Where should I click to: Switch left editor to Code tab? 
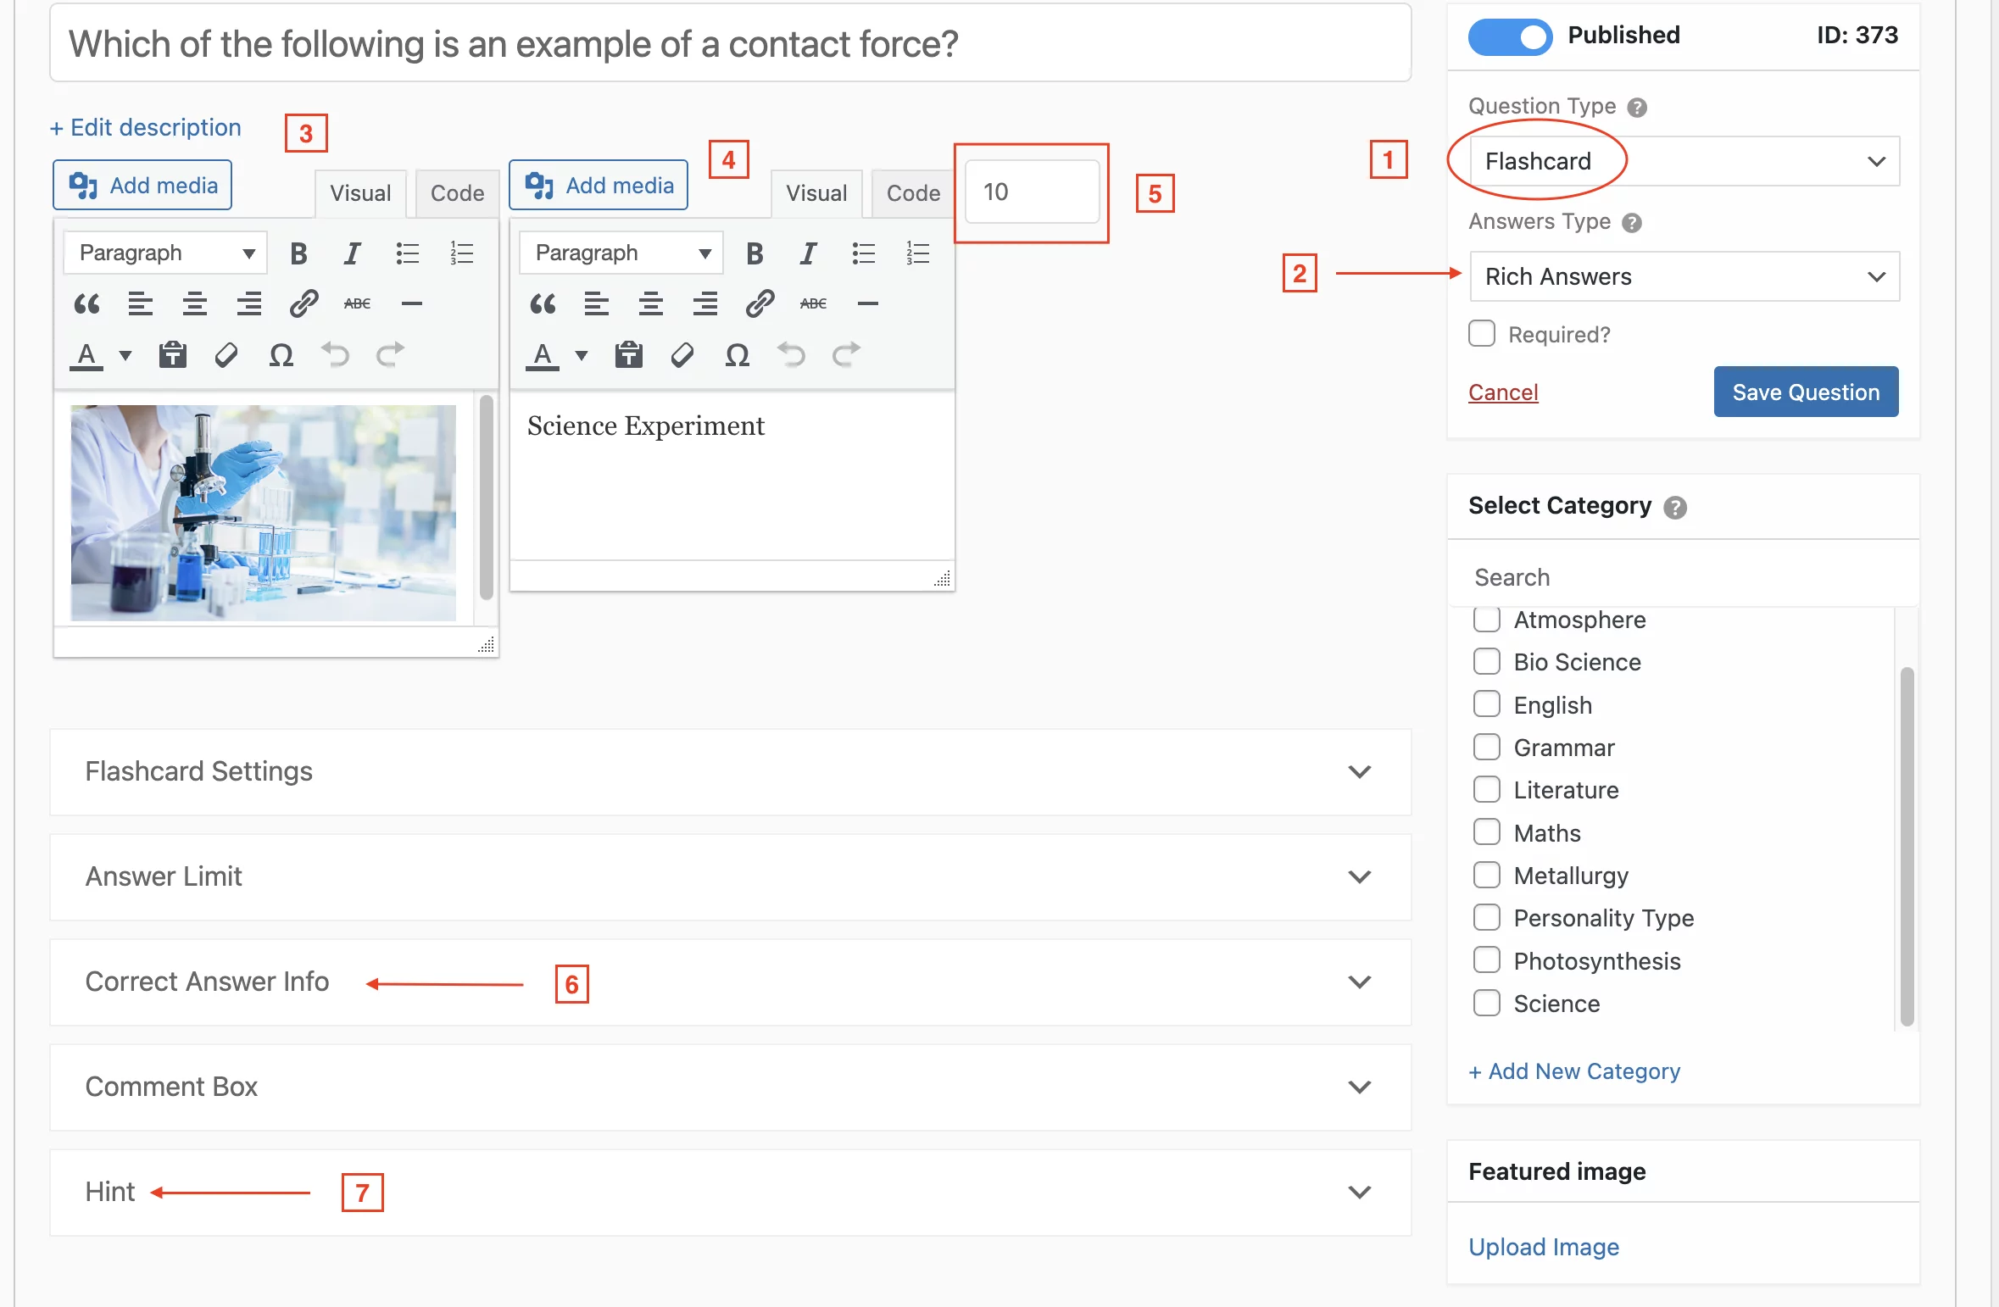tap(457, 193)
